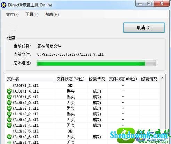This screenshot has height=144, width=171.
Task: Select the XAudio2_4.dll file name
Action: [x=25, y=125]
